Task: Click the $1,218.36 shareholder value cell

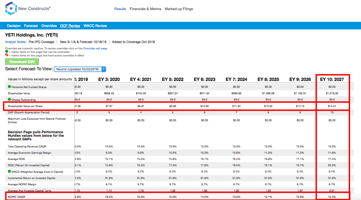Action: (x=332, y=93)
